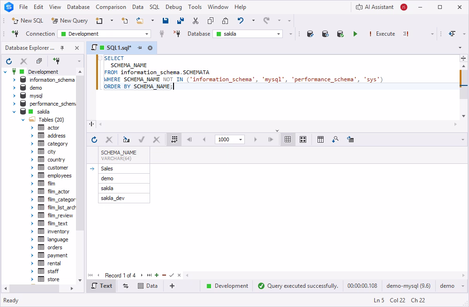
Task: Collapse the SELECT statement fold marker
Action: 100,58
